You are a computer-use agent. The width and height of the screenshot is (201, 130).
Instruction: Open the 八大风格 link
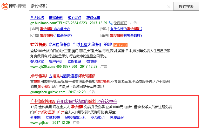(37, 18)
